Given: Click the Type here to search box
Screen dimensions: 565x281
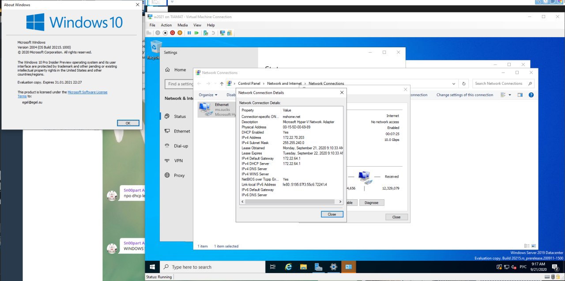Looking at the screenshot, I should pos(212,267).
